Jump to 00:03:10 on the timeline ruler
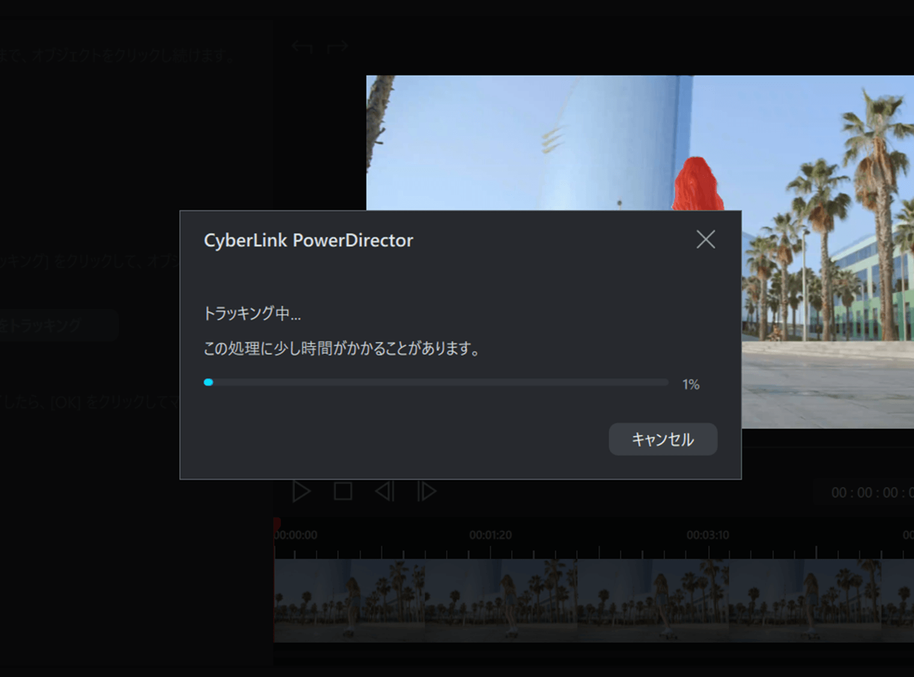Screen dimensions: 914x677 [707, 535]
